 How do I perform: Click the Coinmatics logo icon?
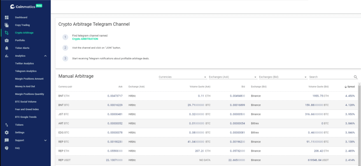click(x=12, y=7)
